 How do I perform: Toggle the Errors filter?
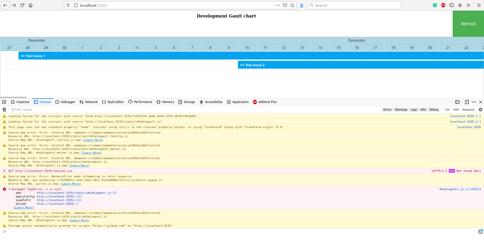387,110
